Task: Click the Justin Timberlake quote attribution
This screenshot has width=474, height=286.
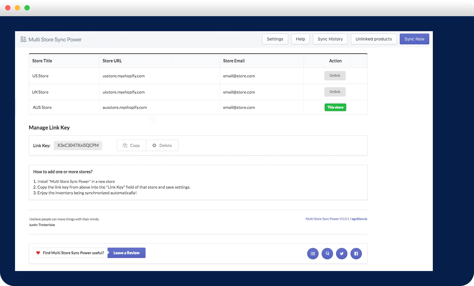Action: [x=42, y=225]
